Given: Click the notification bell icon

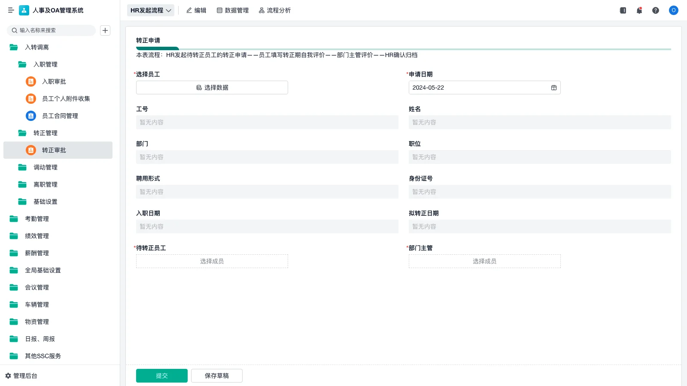Looking at the screenshot, I should [639, 10].
